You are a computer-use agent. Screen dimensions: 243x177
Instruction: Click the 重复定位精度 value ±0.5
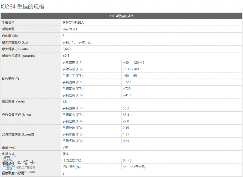(x=65, y=55)
